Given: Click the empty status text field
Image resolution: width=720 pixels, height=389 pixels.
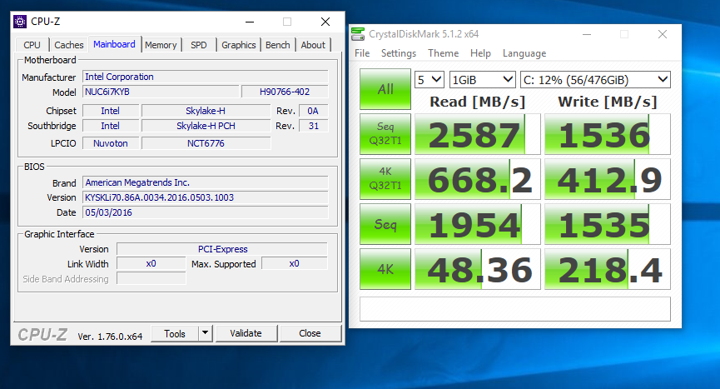Looking at the screenshot, I should coord(514,308).
